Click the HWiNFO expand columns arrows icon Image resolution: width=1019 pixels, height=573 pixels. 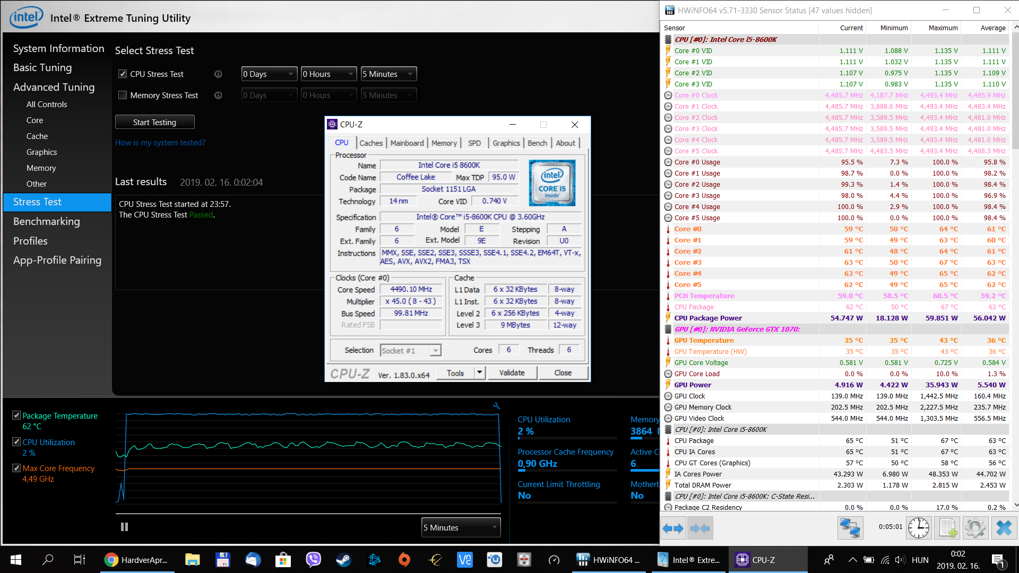[673, 528]
